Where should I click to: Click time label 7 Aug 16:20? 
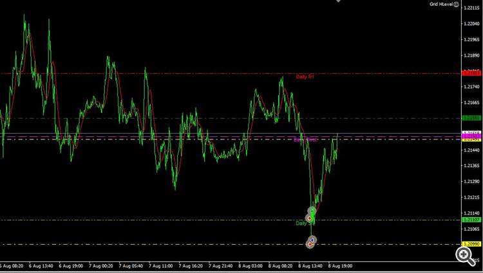click(x=191, y=266)
